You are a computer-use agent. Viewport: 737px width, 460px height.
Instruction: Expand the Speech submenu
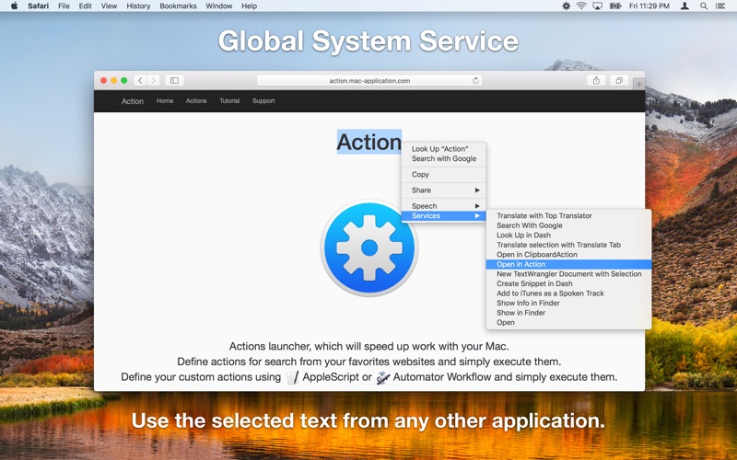(x=444, y=206)
